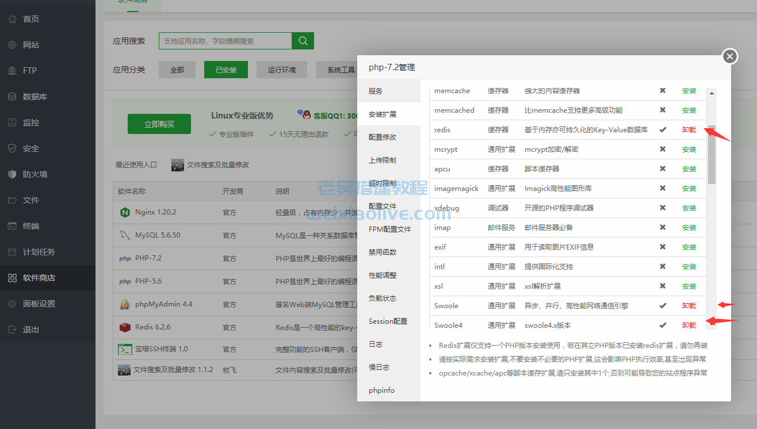The height and width of the screenshot is (429, 757).
Task: Click the phpMyAdmin 4.4 sailboat icon
Action: [x=124, y=304]
